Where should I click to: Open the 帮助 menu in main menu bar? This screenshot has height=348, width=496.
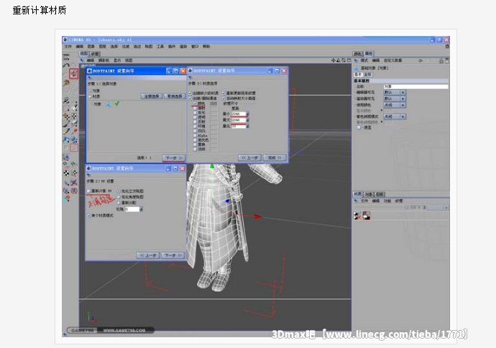206,47
